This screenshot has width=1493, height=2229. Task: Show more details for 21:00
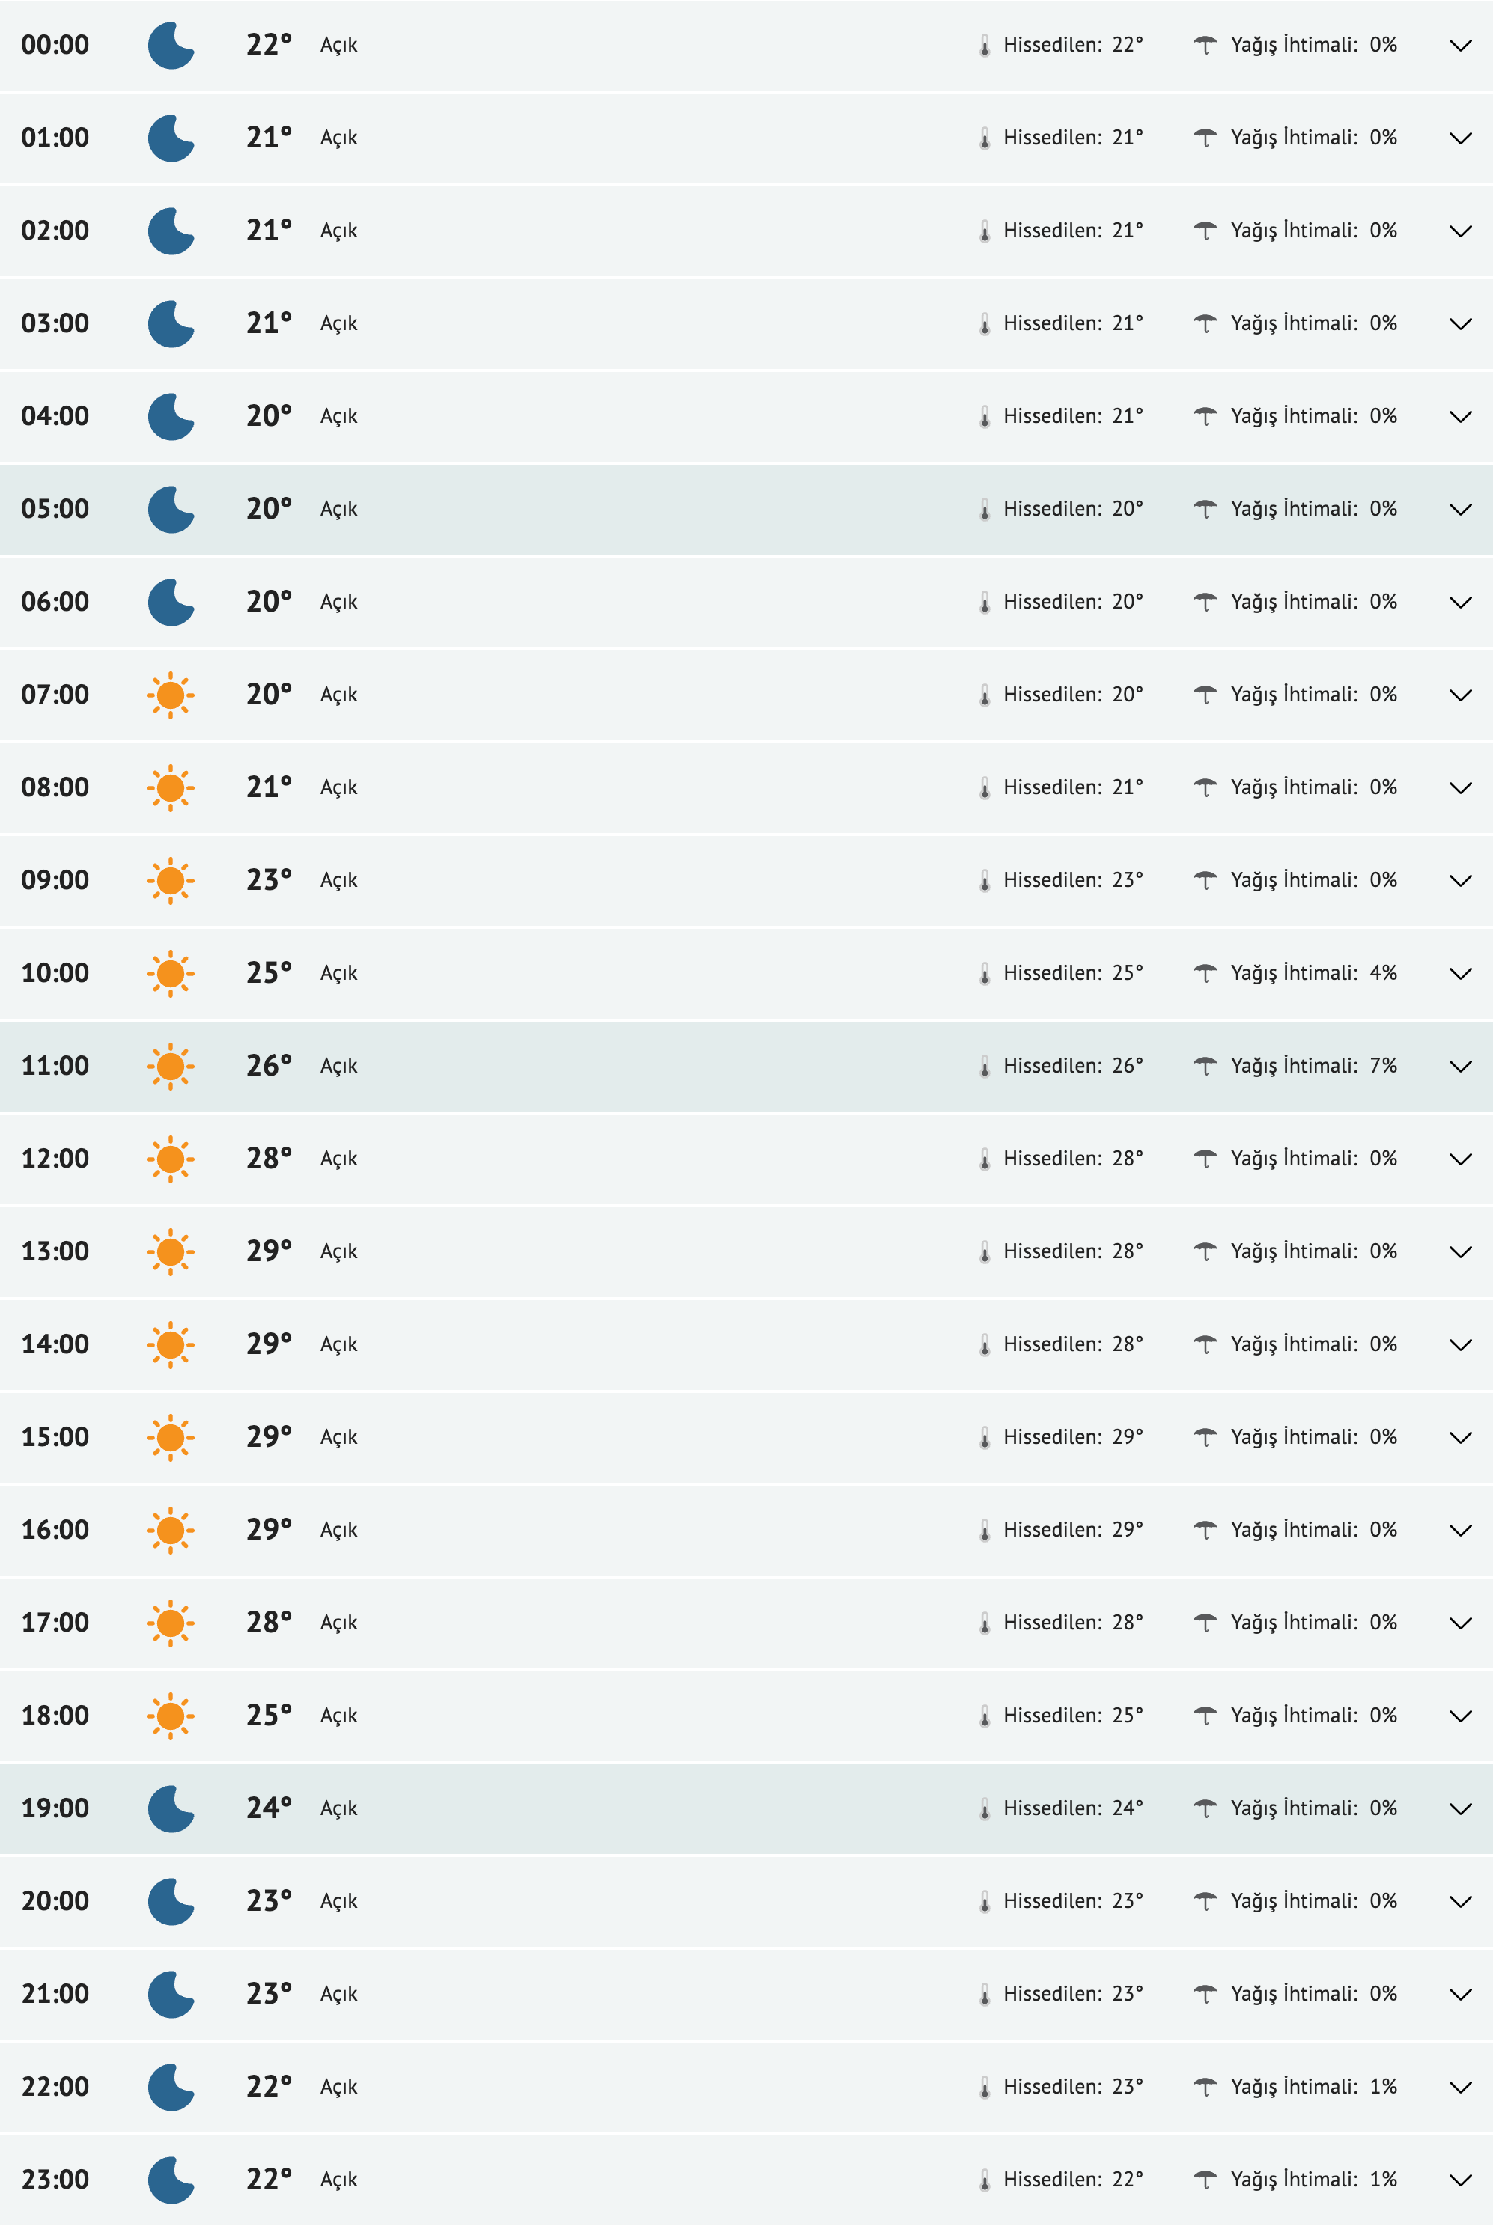[x=1459, y=1994]
